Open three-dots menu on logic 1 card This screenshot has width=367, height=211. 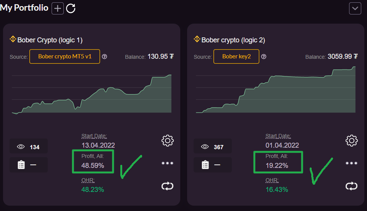pos(168,163)
